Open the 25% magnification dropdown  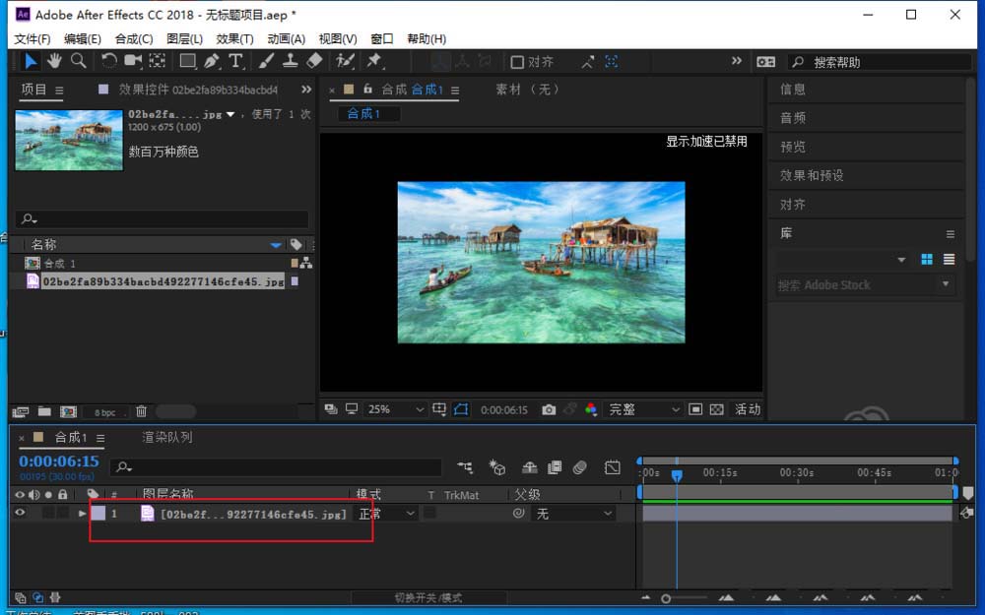[x=394, y=409]
